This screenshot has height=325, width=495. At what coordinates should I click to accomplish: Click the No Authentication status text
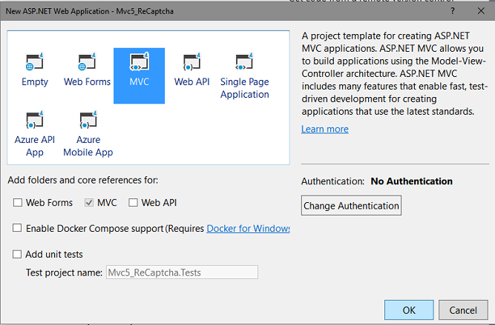pos(411,181)
